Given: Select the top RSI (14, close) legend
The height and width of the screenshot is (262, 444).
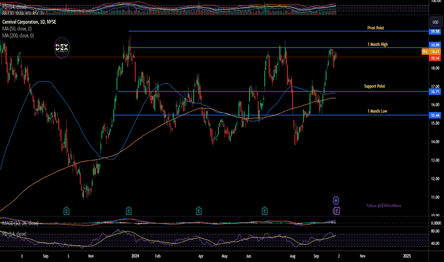Looking at the screenshot, I should (14, 7).
